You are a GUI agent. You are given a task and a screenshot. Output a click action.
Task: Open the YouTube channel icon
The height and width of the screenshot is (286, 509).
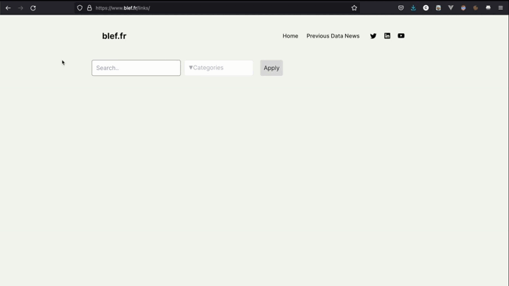(401, 35)
